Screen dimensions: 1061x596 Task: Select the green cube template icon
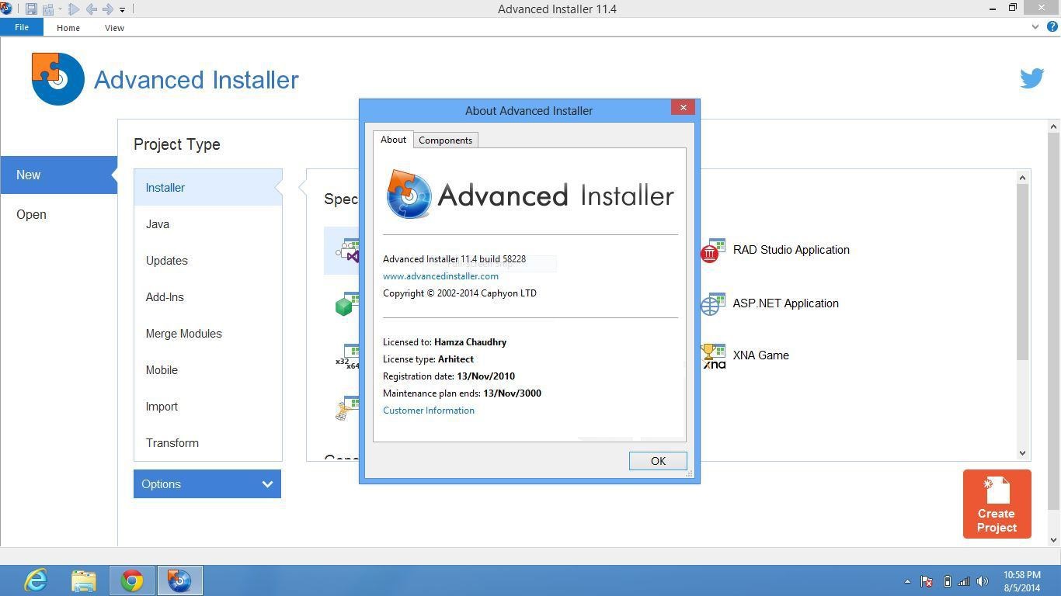coord(347,303)
